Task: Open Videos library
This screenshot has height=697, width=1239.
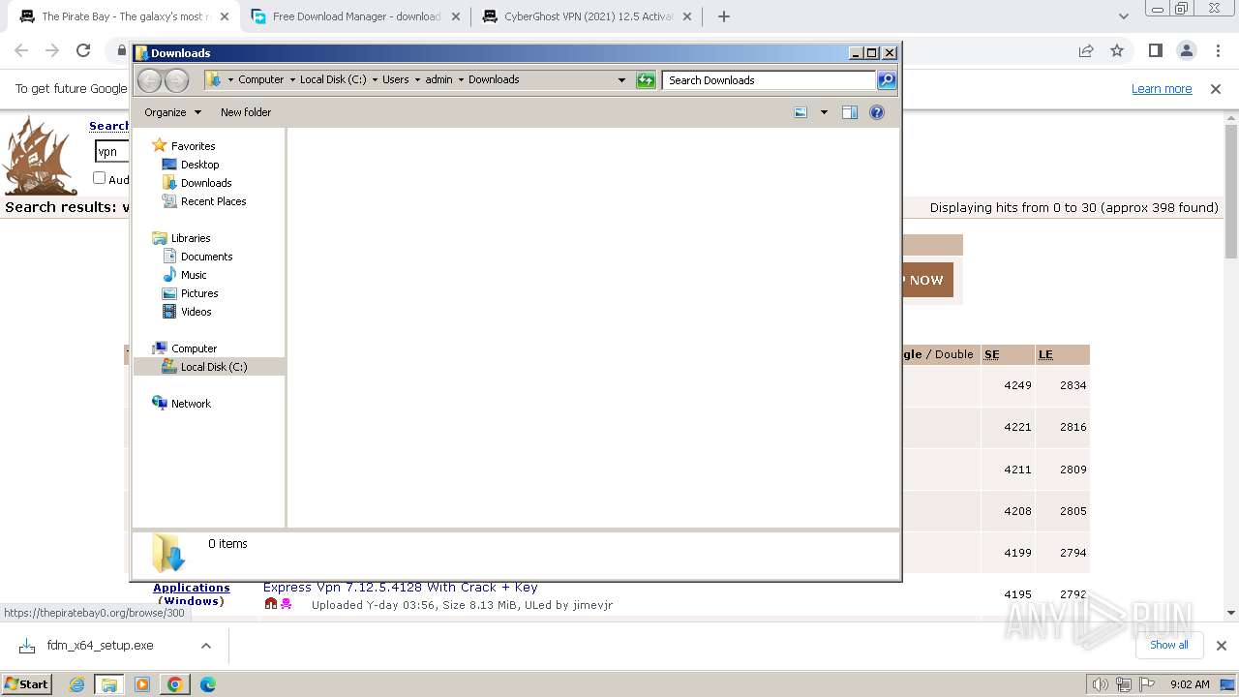Action: click(196, 312)
